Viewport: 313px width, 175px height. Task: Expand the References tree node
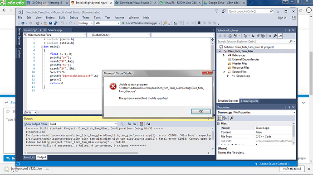(224, 55)
